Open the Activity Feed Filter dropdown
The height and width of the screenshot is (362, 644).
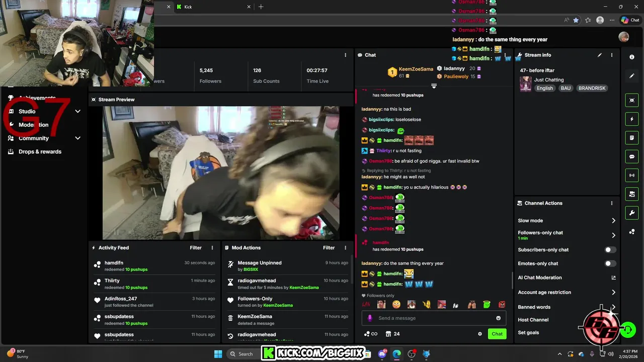(x=196, y=248)
